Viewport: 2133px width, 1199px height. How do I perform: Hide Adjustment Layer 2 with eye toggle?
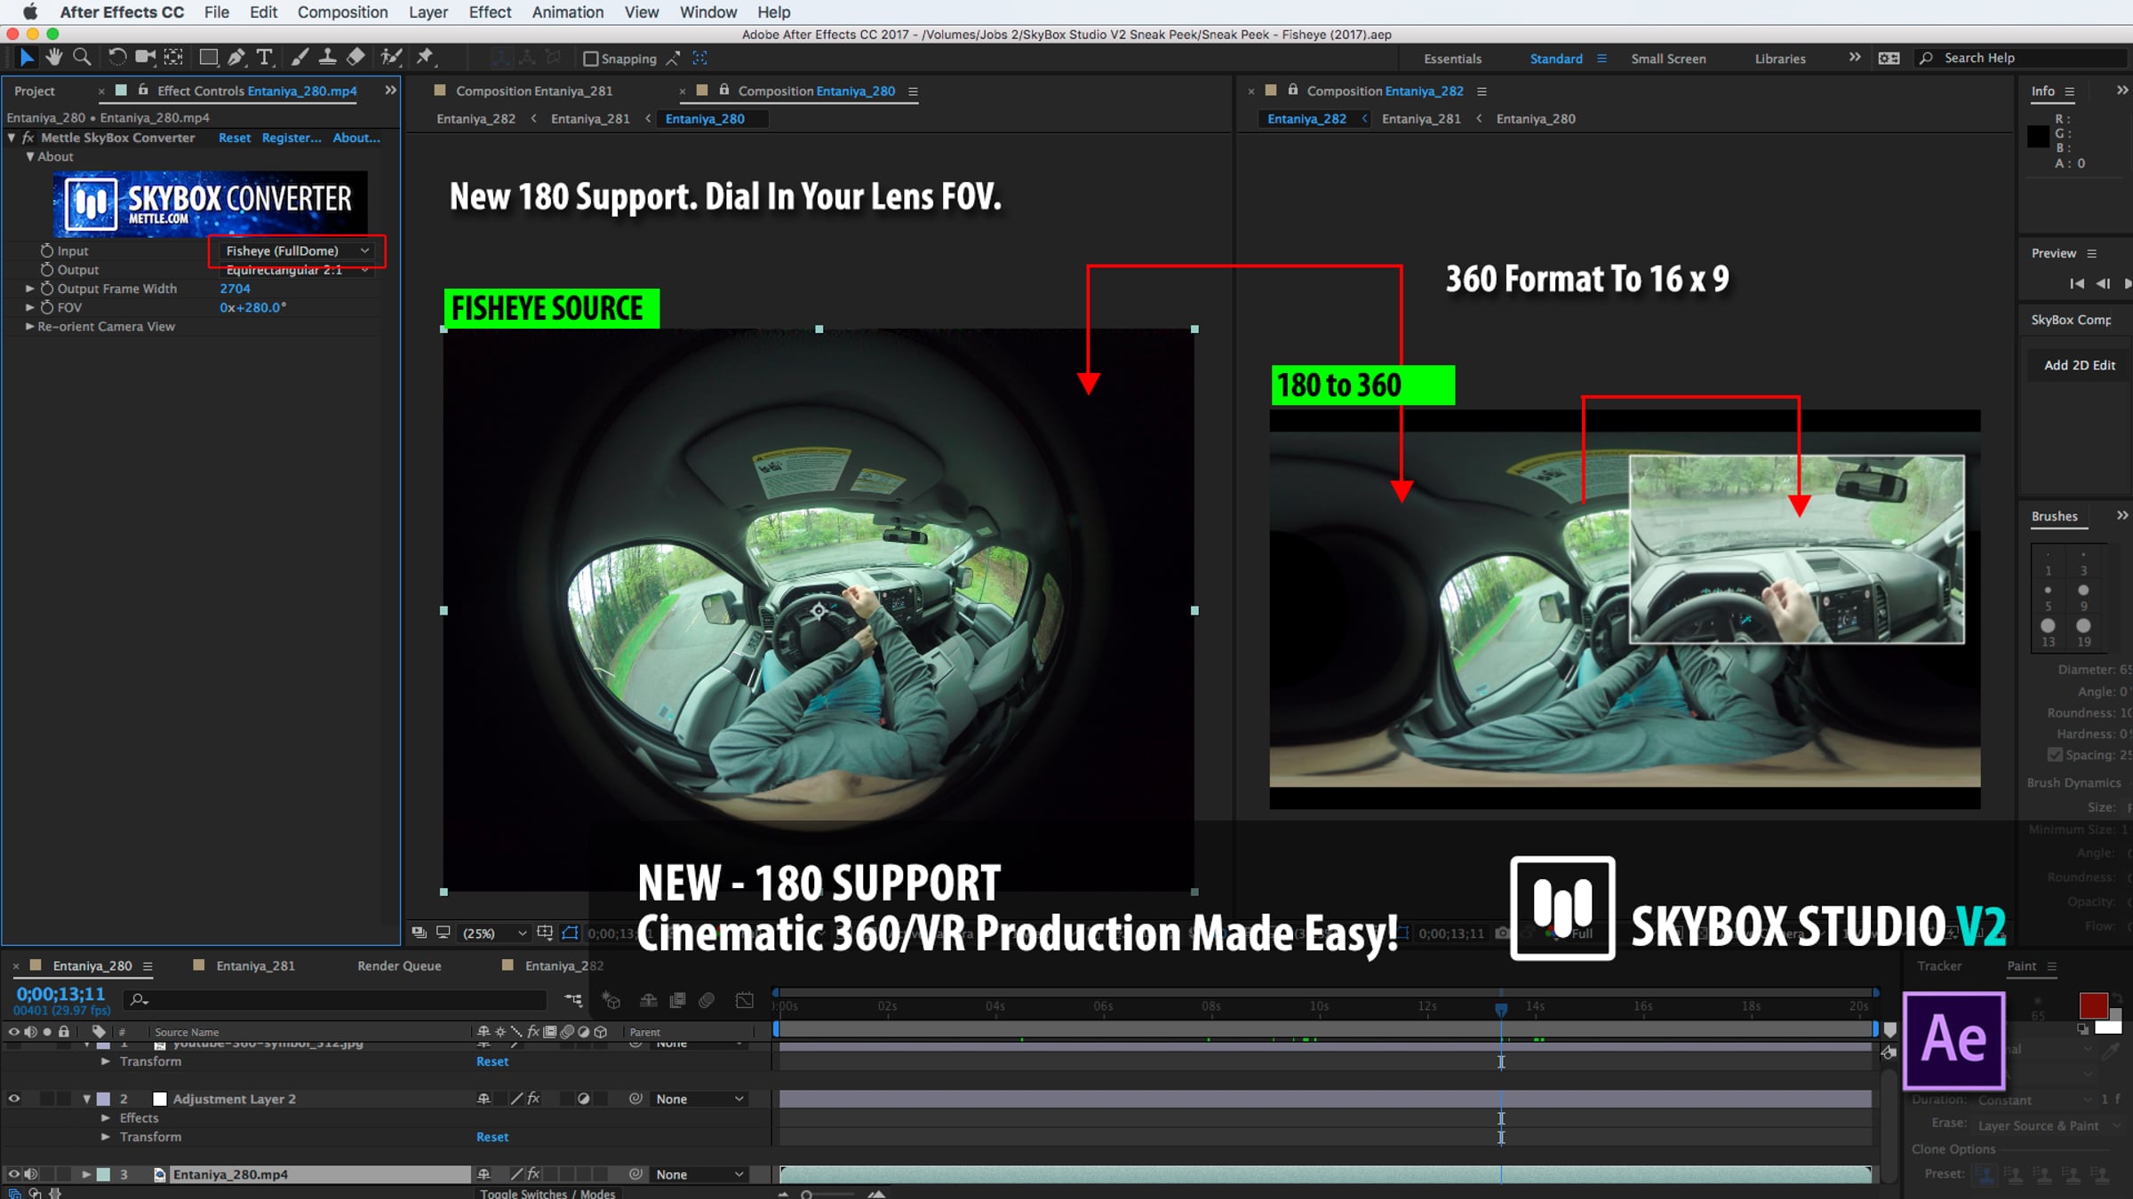point(13,1099)
